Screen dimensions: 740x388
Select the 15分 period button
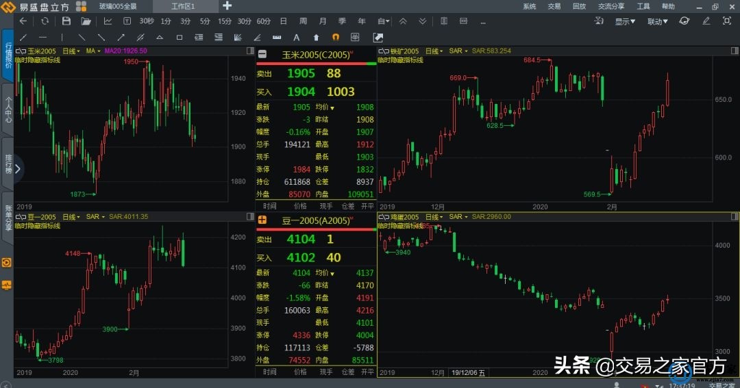coord(224,21)
